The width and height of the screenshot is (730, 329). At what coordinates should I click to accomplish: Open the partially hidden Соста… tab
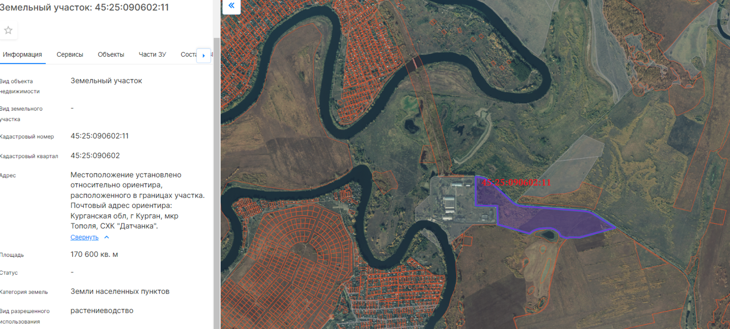coord(188,55)
